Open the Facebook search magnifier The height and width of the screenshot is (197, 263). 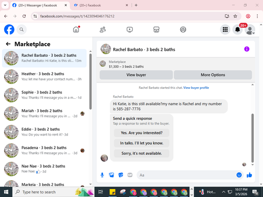pos(22,29)
